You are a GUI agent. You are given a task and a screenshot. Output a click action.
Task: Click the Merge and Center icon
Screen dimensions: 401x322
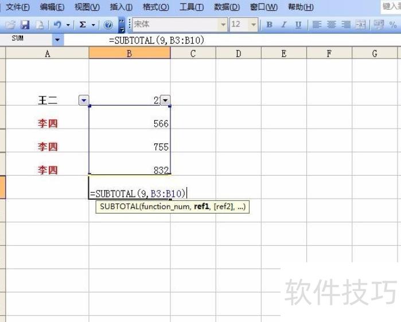pos(361,25)
